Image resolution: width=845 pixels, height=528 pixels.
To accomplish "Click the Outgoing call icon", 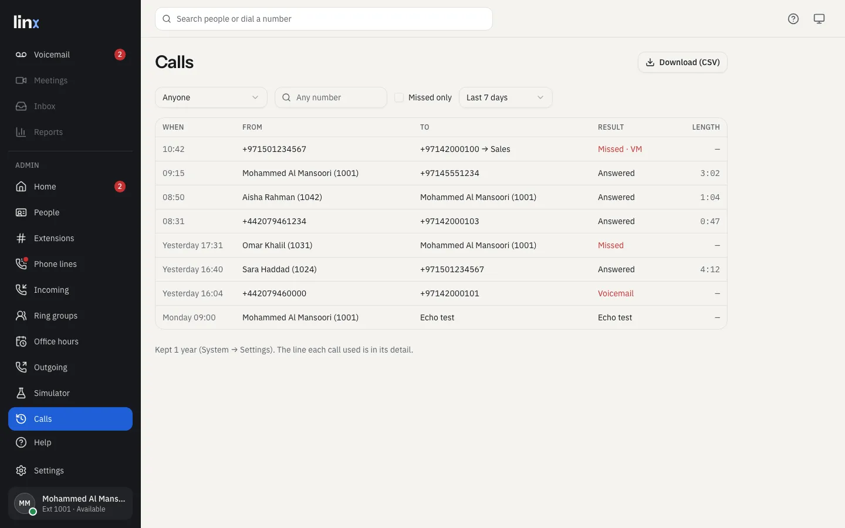I will 21,367.
